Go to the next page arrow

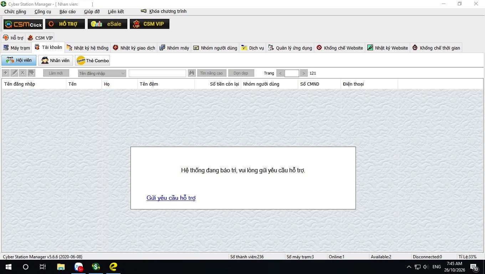[303, 73]
